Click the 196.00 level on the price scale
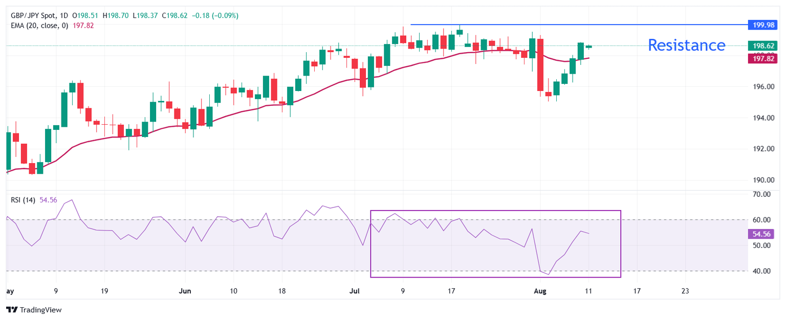 pos(761,87)
